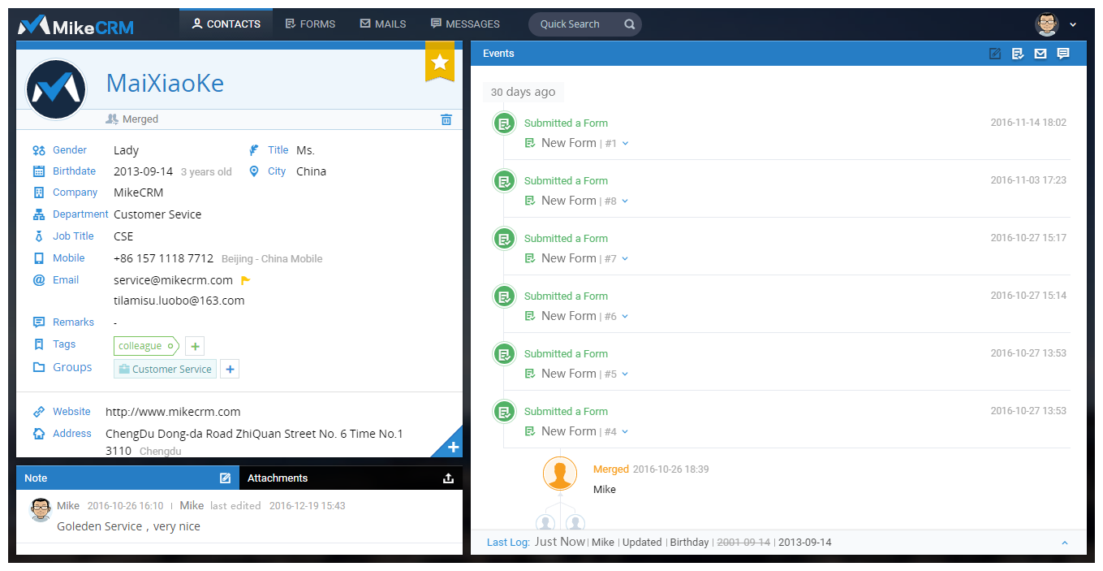This screenshot has width=1103, height=571.
Task: Click the service@mikecrm.com email address
Action: pos(173,280)
